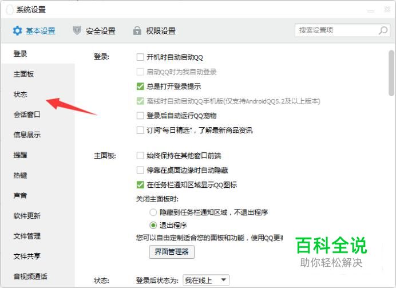Switch to the 权限设置 tab

pyautogui.click(x=155, y=31)
